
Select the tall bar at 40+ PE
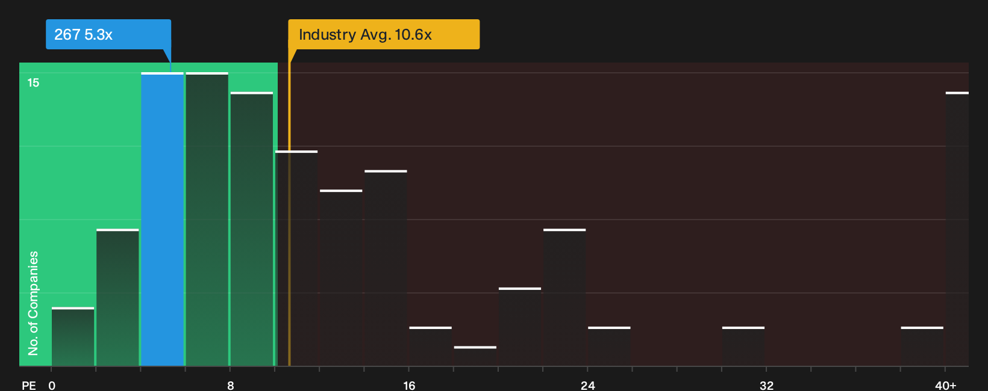(957, 229)
